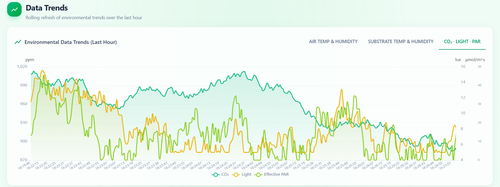Click the green Data Trends chart icon
The image size is (500, 187).
click(x=14, y=9)
